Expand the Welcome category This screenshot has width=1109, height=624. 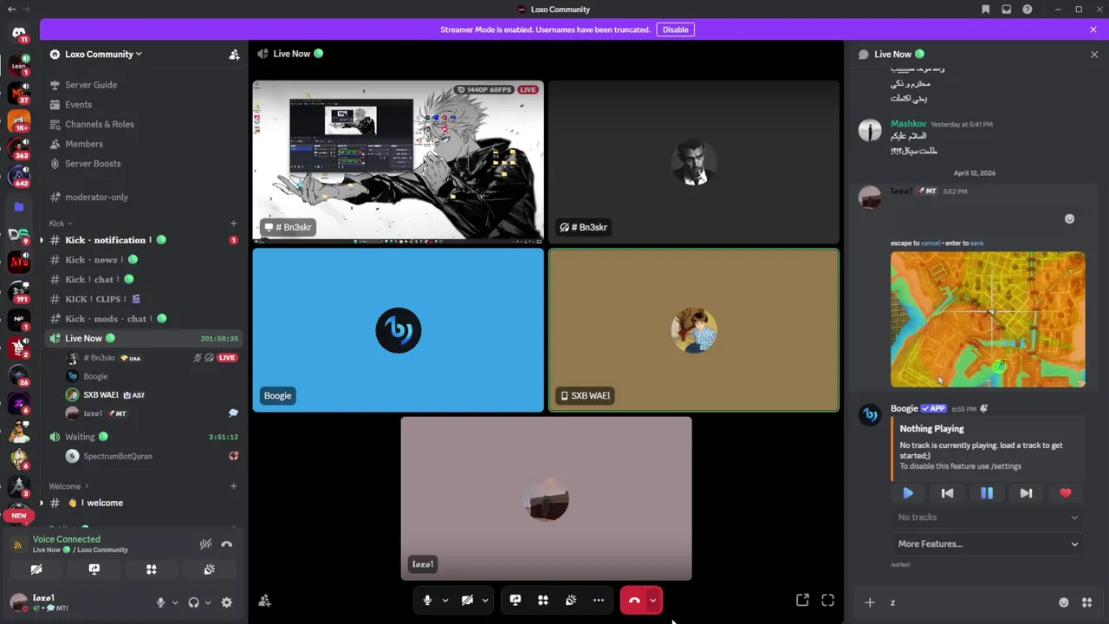pos(68,486)
